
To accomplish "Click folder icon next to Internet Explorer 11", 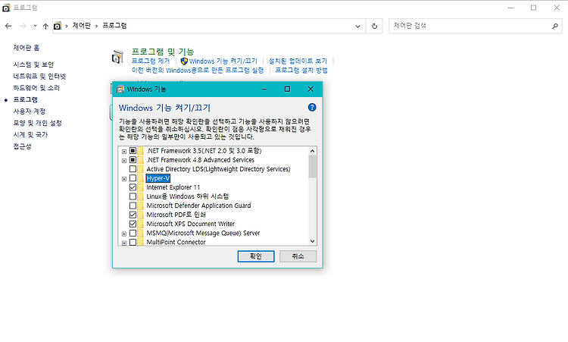I will coord(141,187).
